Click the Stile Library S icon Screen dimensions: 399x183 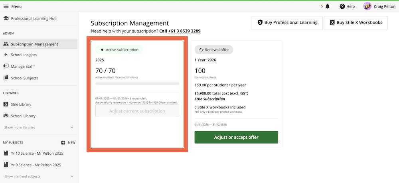(6, 104)
